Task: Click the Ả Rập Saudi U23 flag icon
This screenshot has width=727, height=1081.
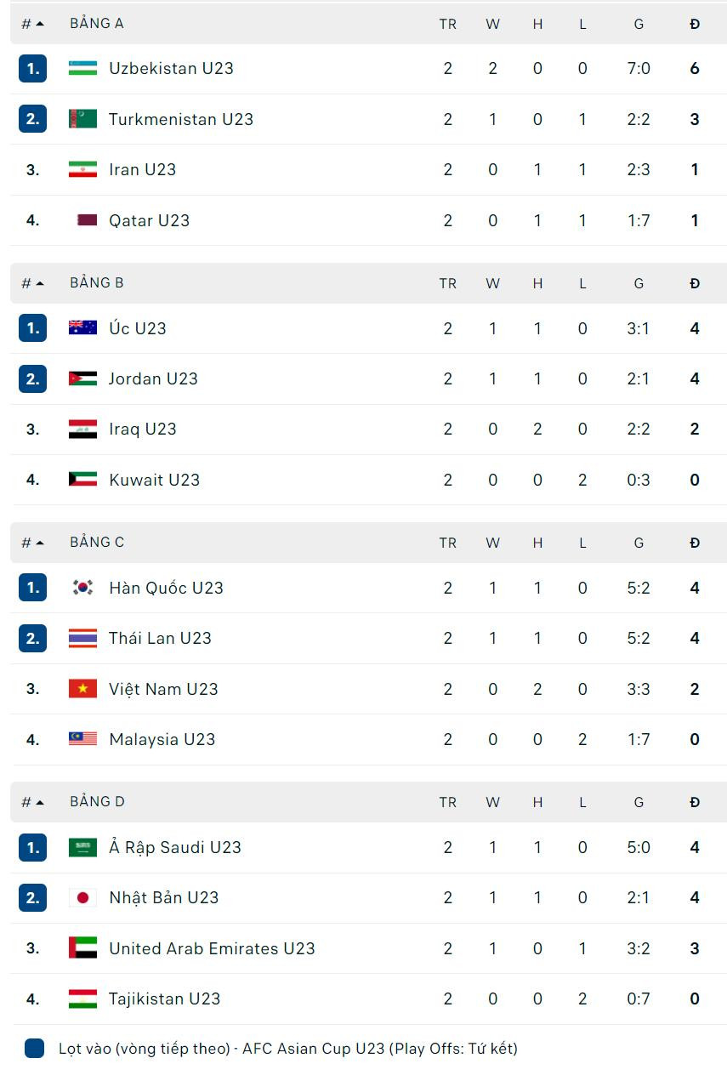Action: [82, 847]
